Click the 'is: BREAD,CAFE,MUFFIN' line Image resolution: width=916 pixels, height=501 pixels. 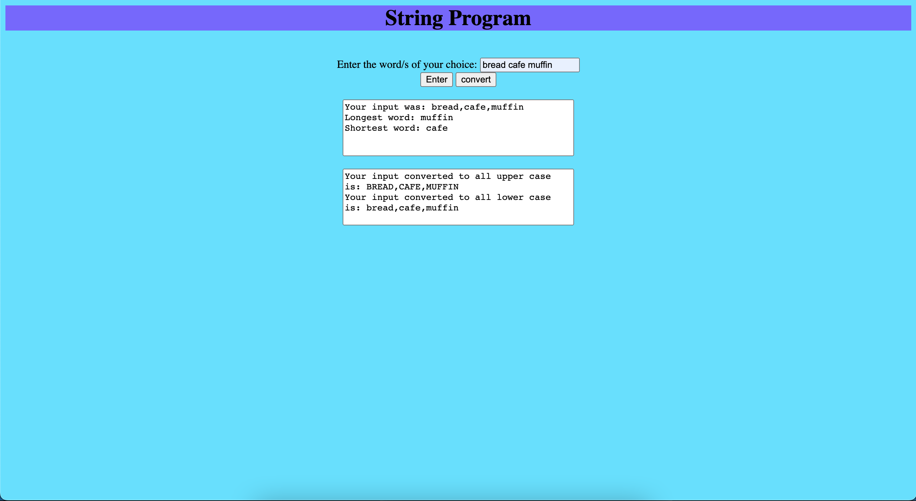coord(401,187)
